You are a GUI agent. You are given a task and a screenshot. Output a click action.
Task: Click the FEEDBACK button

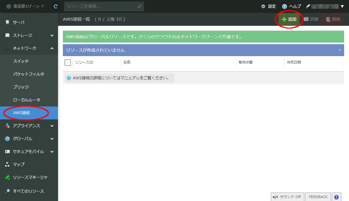tap(318, 197)
